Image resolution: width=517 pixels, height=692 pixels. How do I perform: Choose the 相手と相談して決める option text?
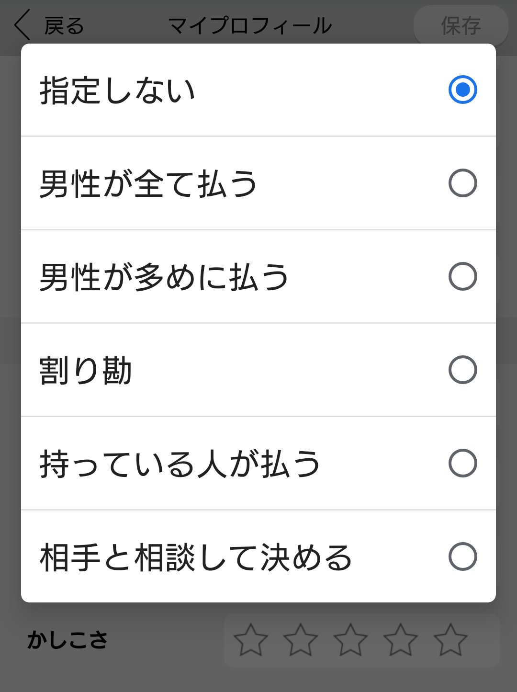click(196, 557)
